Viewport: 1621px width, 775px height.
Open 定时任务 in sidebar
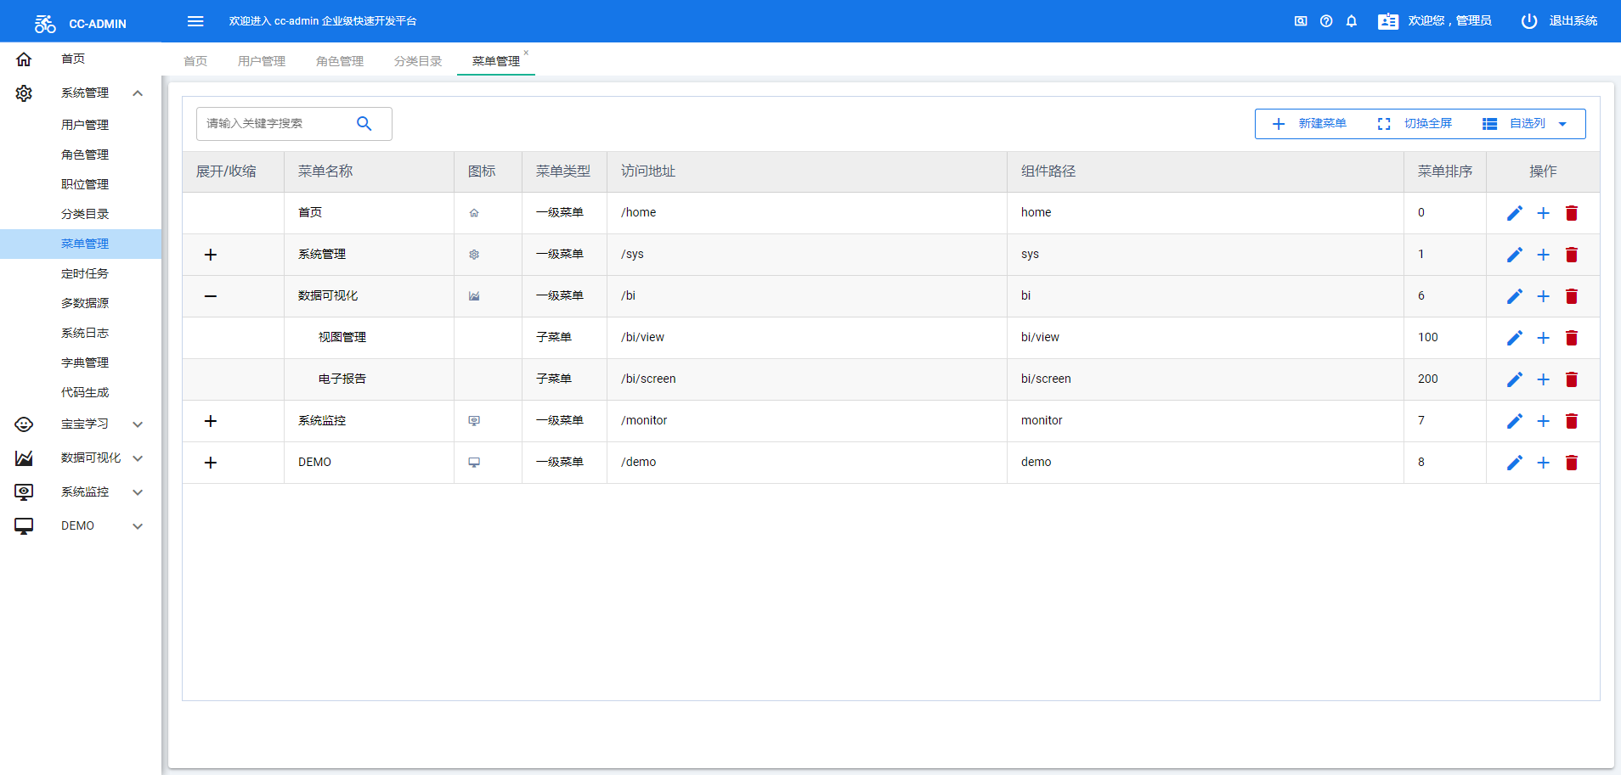[85, 273]
